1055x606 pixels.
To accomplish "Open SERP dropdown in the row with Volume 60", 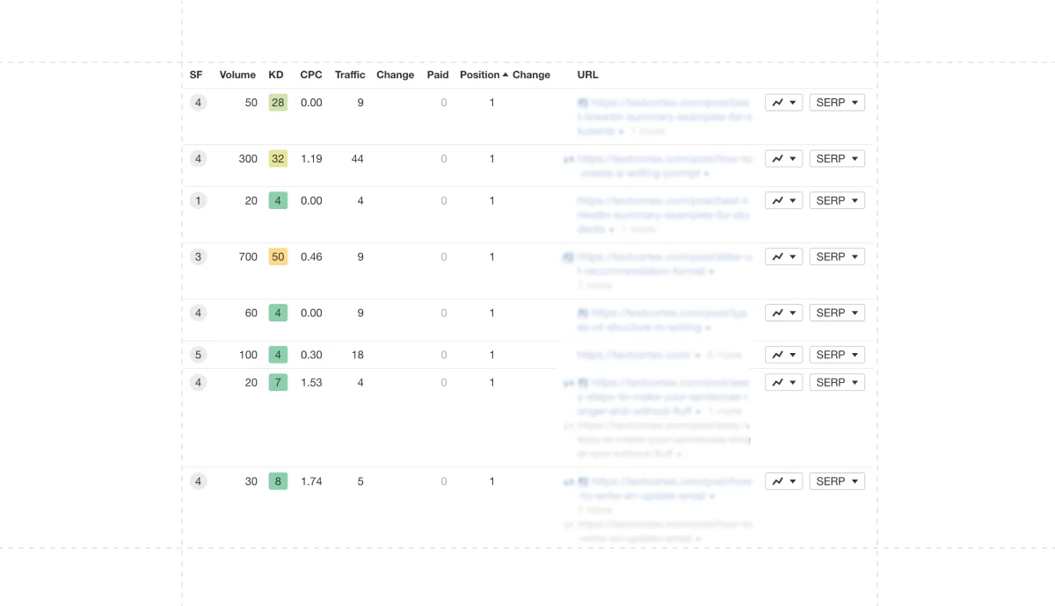I will (x=837, y=313).
